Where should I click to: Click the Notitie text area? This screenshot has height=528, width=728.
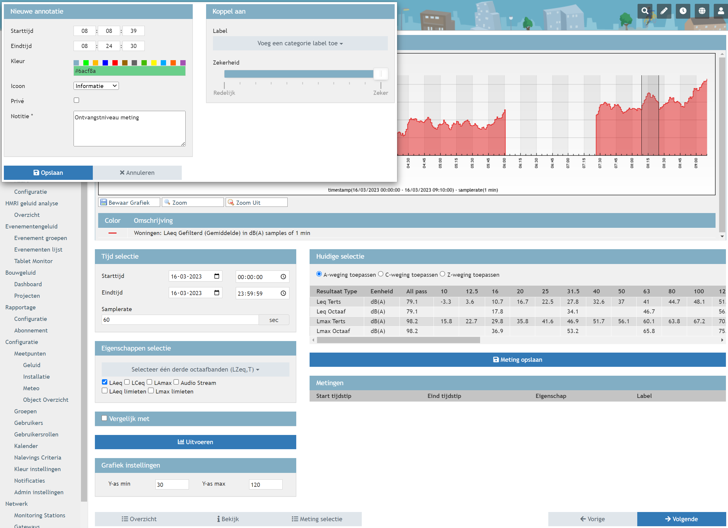point(129,129)
